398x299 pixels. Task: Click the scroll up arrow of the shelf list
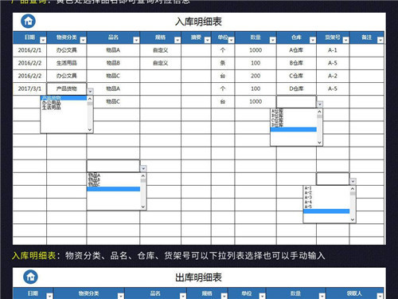click(x=353, y=188)
